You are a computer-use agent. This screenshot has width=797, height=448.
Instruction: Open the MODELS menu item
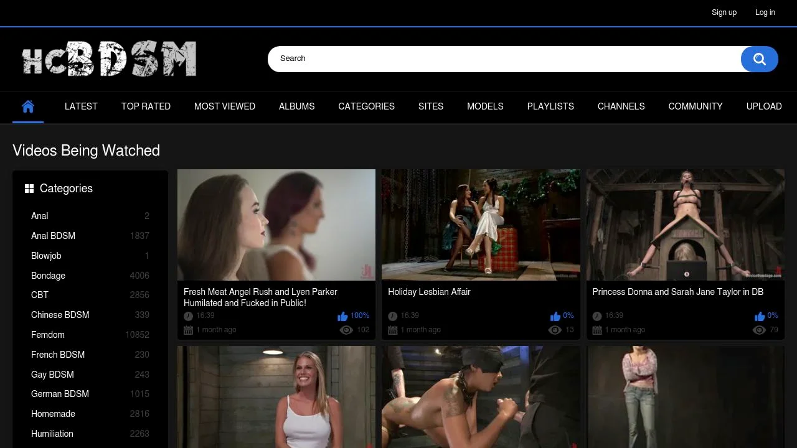[485, 106]
